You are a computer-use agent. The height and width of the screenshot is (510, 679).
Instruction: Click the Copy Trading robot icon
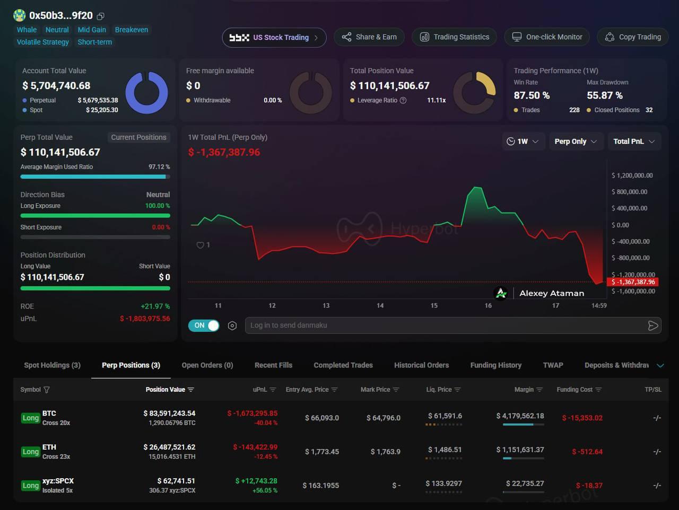point(610,37)
